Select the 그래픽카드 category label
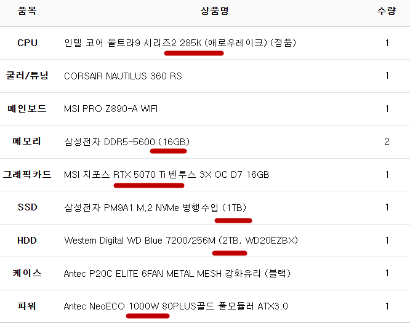This screenshot has width=410, height=331. (x=27, y=174)
